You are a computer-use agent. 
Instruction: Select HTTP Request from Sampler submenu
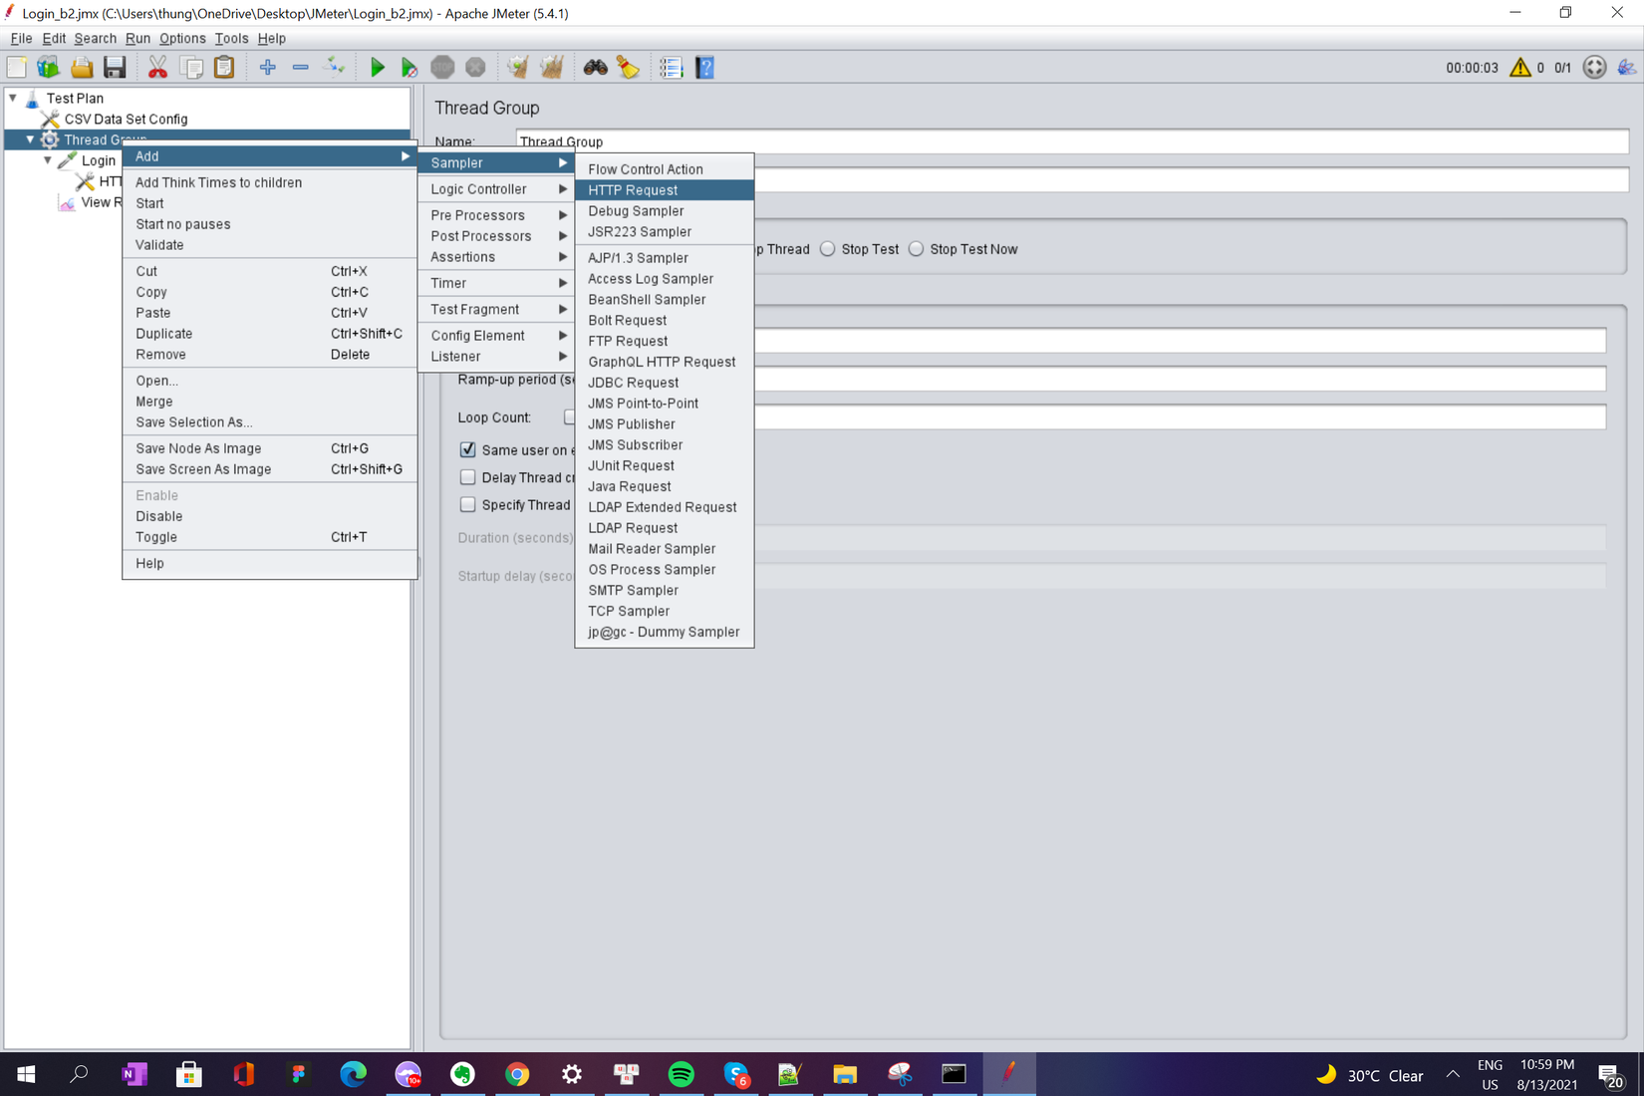665,190
